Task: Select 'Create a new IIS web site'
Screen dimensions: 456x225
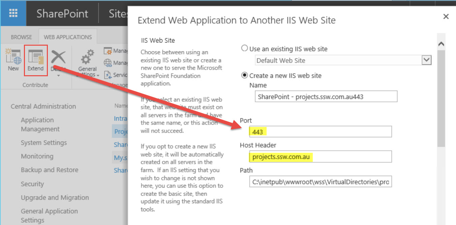Action: tap(245, 76)
